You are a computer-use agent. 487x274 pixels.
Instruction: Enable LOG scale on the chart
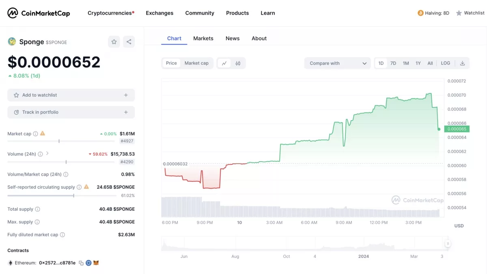pyautogui.click(x=446, y=63)
